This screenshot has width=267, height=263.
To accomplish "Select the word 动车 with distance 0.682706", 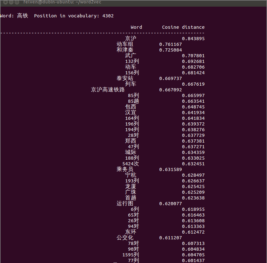I will [x=130, y=67].
